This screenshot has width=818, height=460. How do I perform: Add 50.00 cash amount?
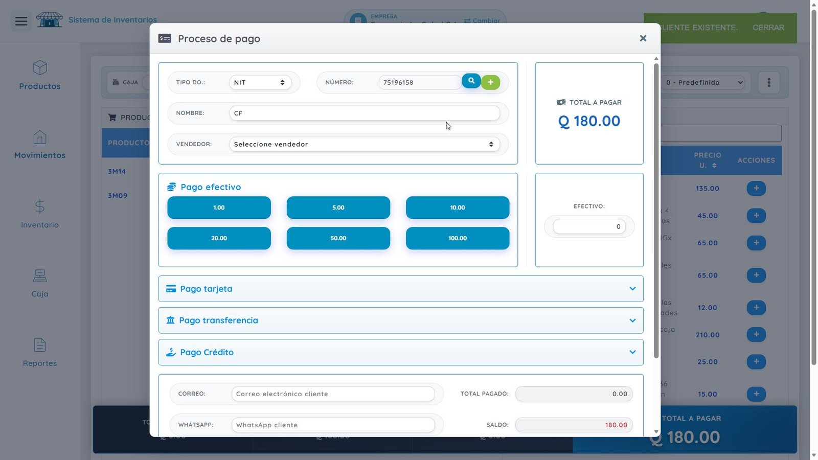click(x=338, y=238)
